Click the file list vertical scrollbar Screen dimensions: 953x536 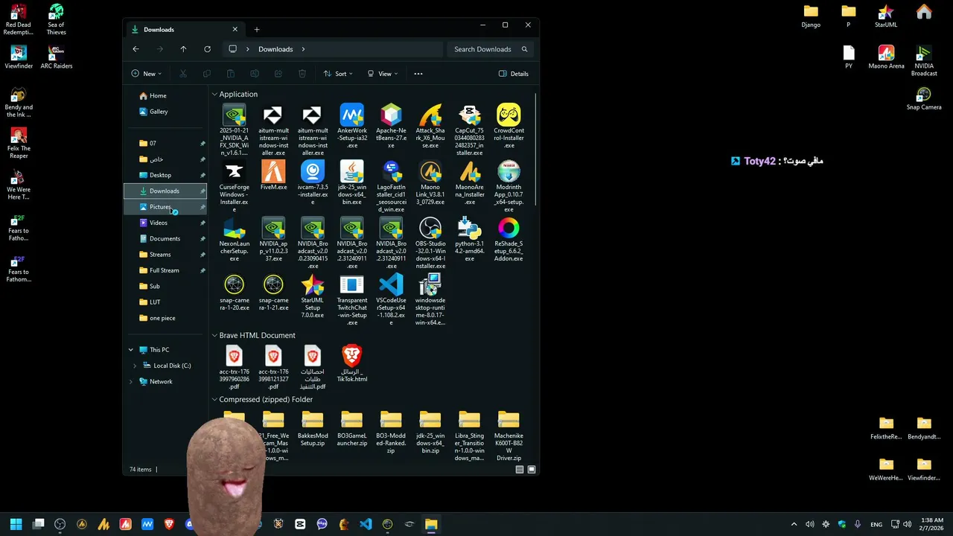(536, 149)
